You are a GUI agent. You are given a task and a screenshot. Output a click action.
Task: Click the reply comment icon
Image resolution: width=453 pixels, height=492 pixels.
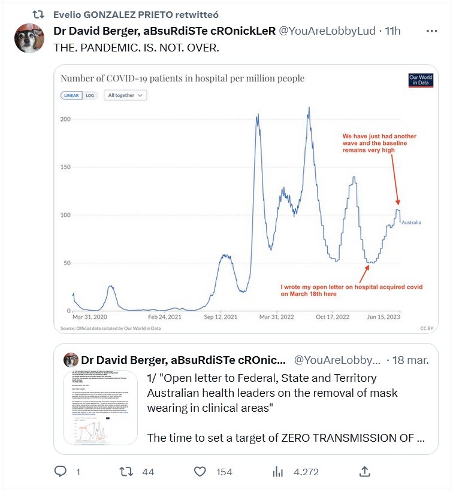[60, 472]
